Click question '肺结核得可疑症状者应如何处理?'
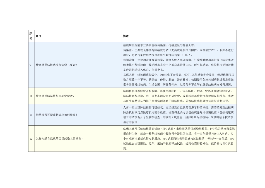 (x=56, y=115)
